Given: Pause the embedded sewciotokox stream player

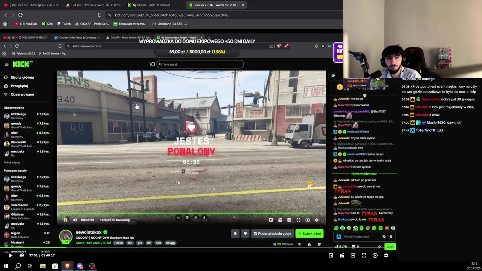Looking at the screenshot, I should (x=66, y=220).
